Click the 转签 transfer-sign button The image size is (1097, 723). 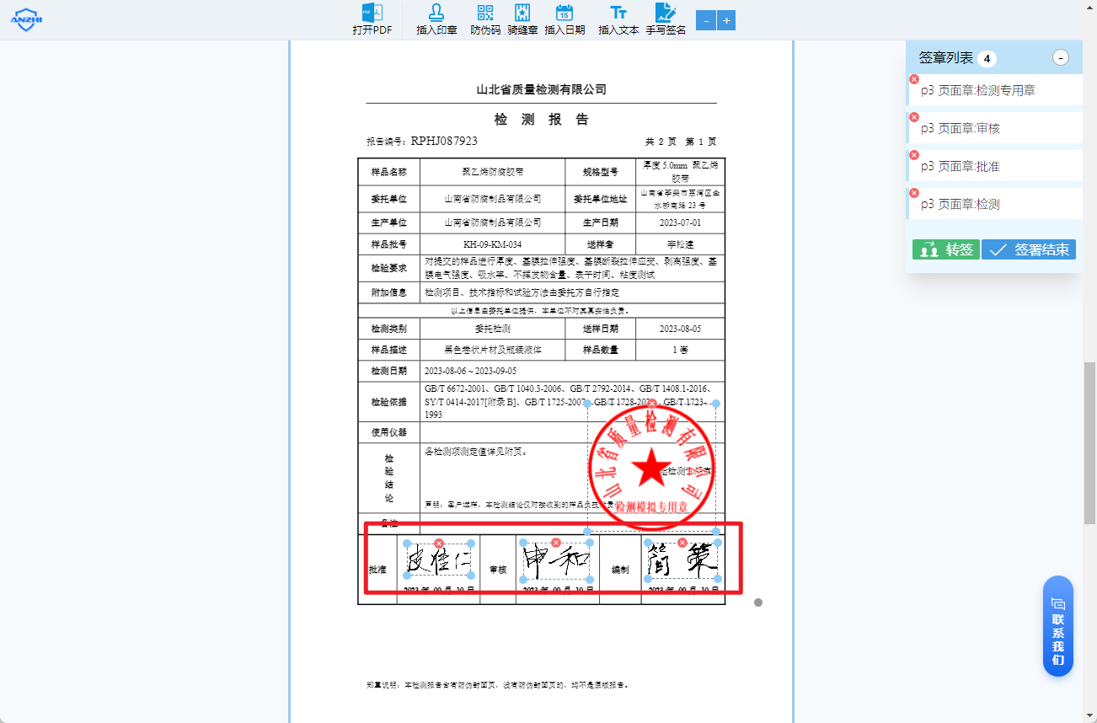(x=945, y=249)
